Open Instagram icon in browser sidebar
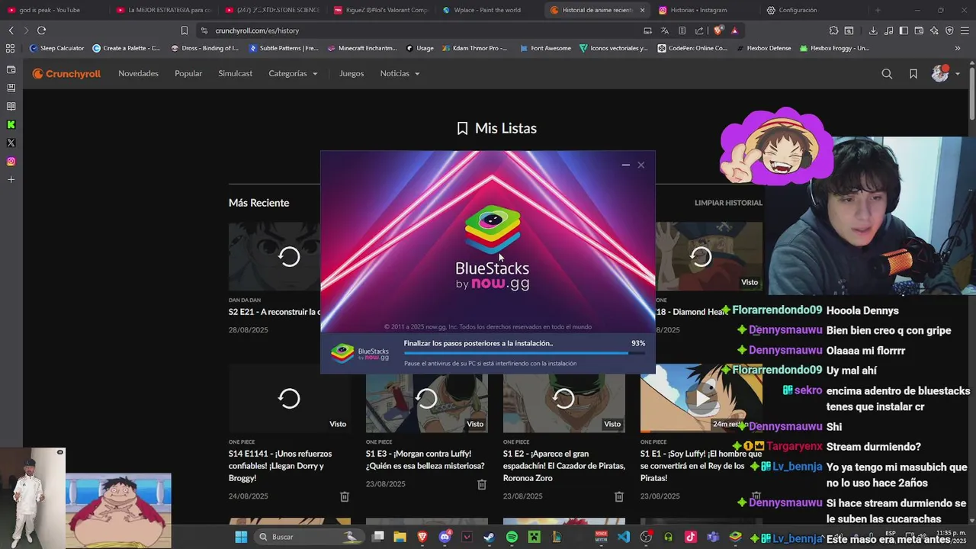Screen dimensions: 976x549 11,162
